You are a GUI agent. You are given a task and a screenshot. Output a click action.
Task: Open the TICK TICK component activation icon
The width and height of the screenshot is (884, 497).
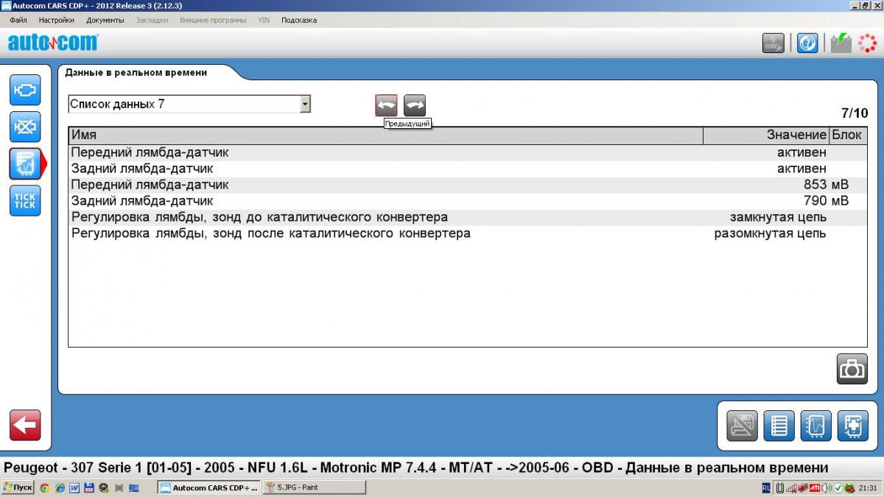[x=24, y=200]
